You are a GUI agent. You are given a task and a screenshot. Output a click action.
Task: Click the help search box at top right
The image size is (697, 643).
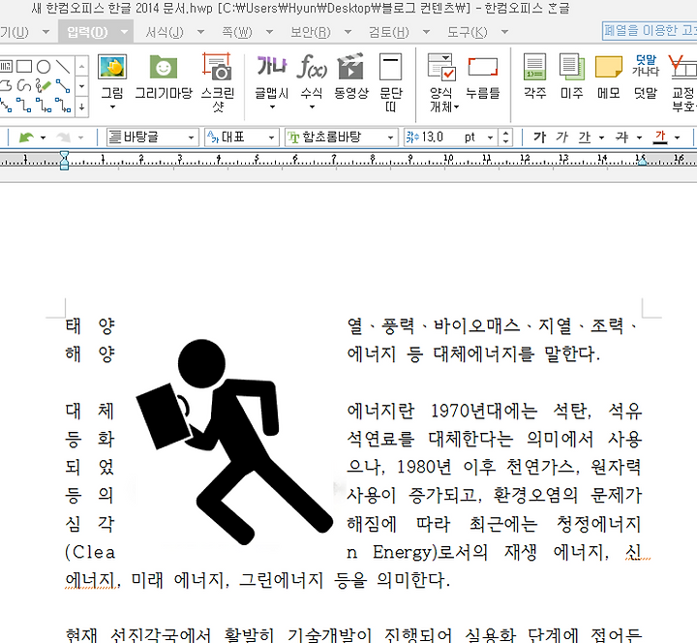[649, 31]
